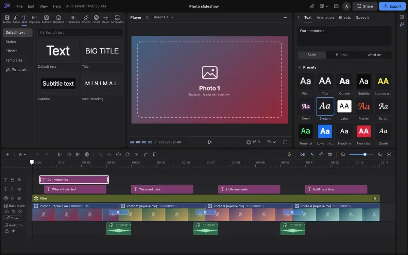This screenshot has height=255, width=408.
Task: Lock the 'Where it started' text track
Action: point(13,189)
